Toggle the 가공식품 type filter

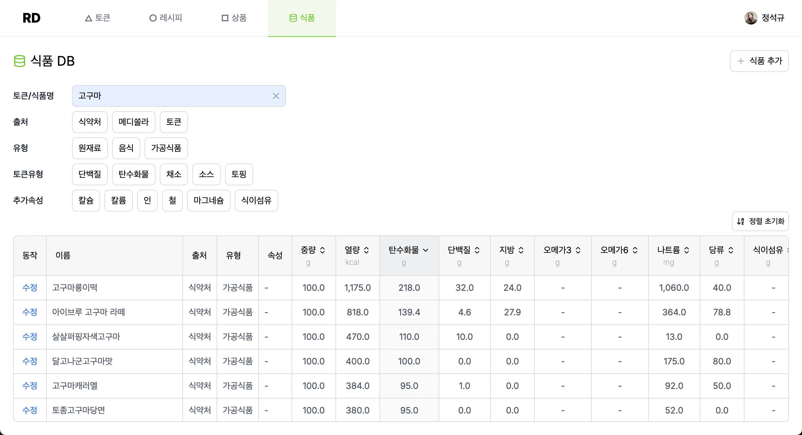point(166,148)
